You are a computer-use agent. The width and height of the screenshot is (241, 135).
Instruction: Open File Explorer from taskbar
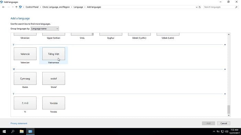tap(21, 132)
